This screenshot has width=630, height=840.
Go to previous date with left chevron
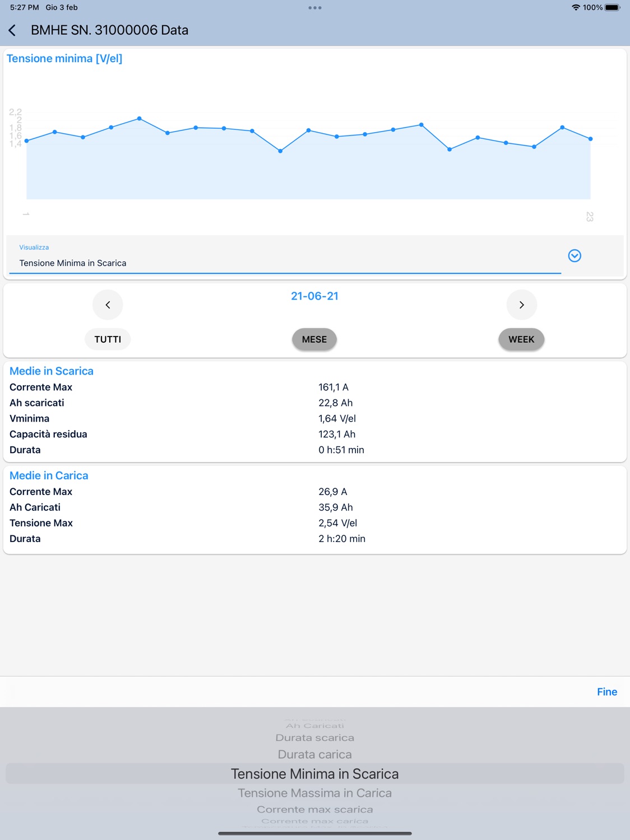point(108,305)
